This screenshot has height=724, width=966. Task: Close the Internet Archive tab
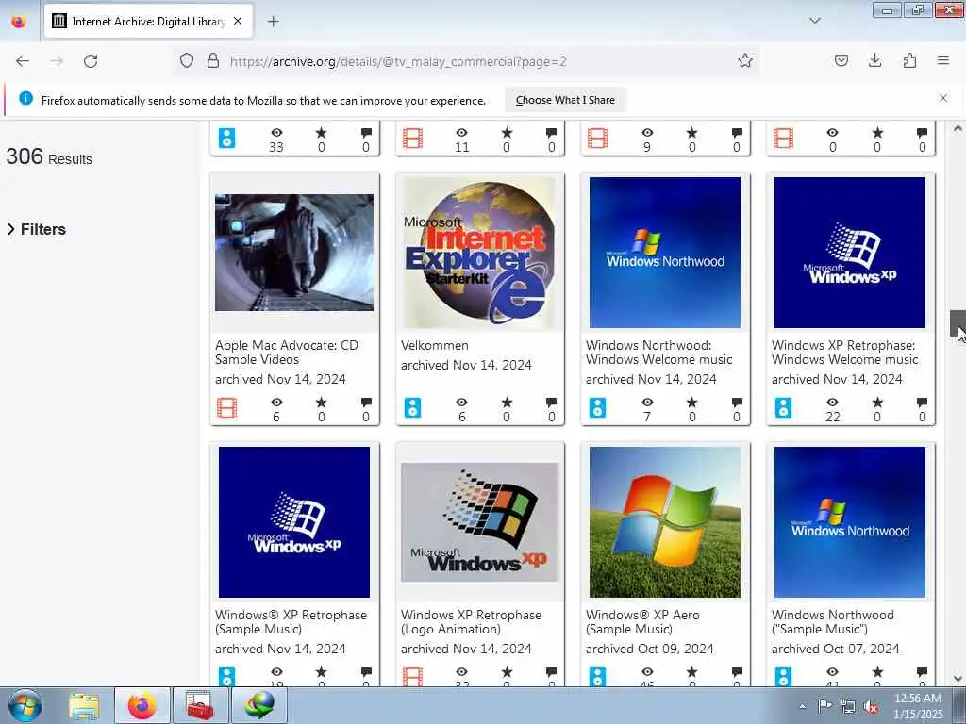(238, 21)
